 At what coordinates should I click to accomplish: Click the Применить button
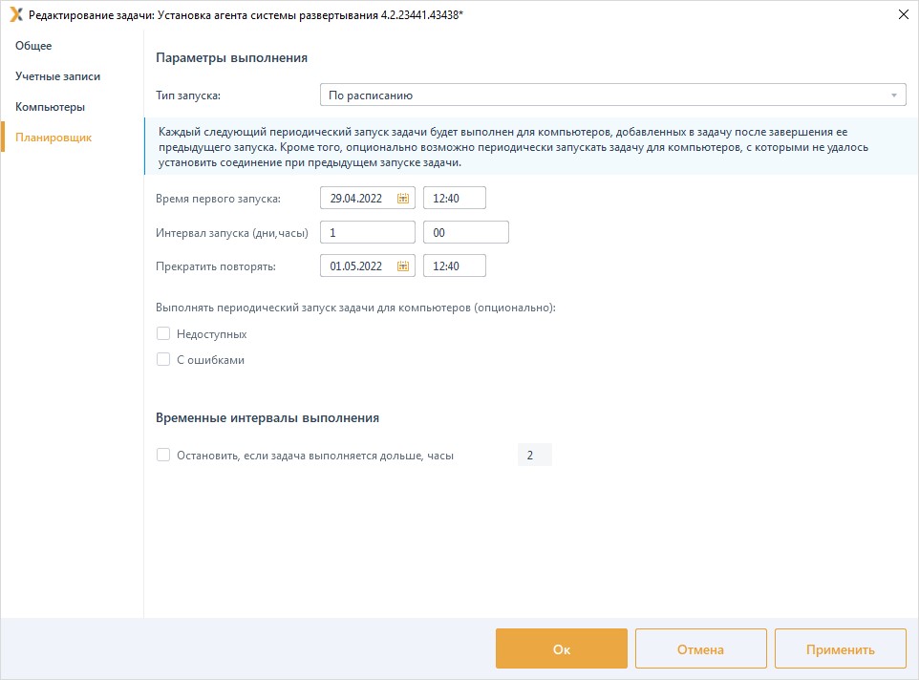tap(841, 648)
